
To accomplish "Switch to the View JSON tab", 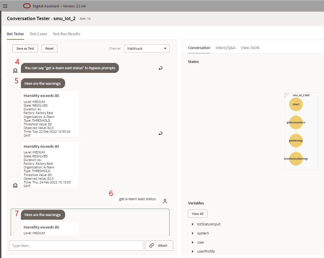I will pos(250,48).
